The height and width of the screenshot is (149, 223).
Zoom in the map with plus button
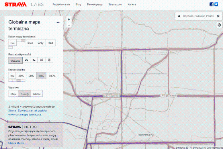tap(69, 19)
